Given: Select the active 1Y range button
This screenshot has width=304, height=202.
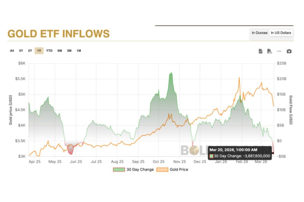Looking at the screenshot, I should tap(39, 51).
